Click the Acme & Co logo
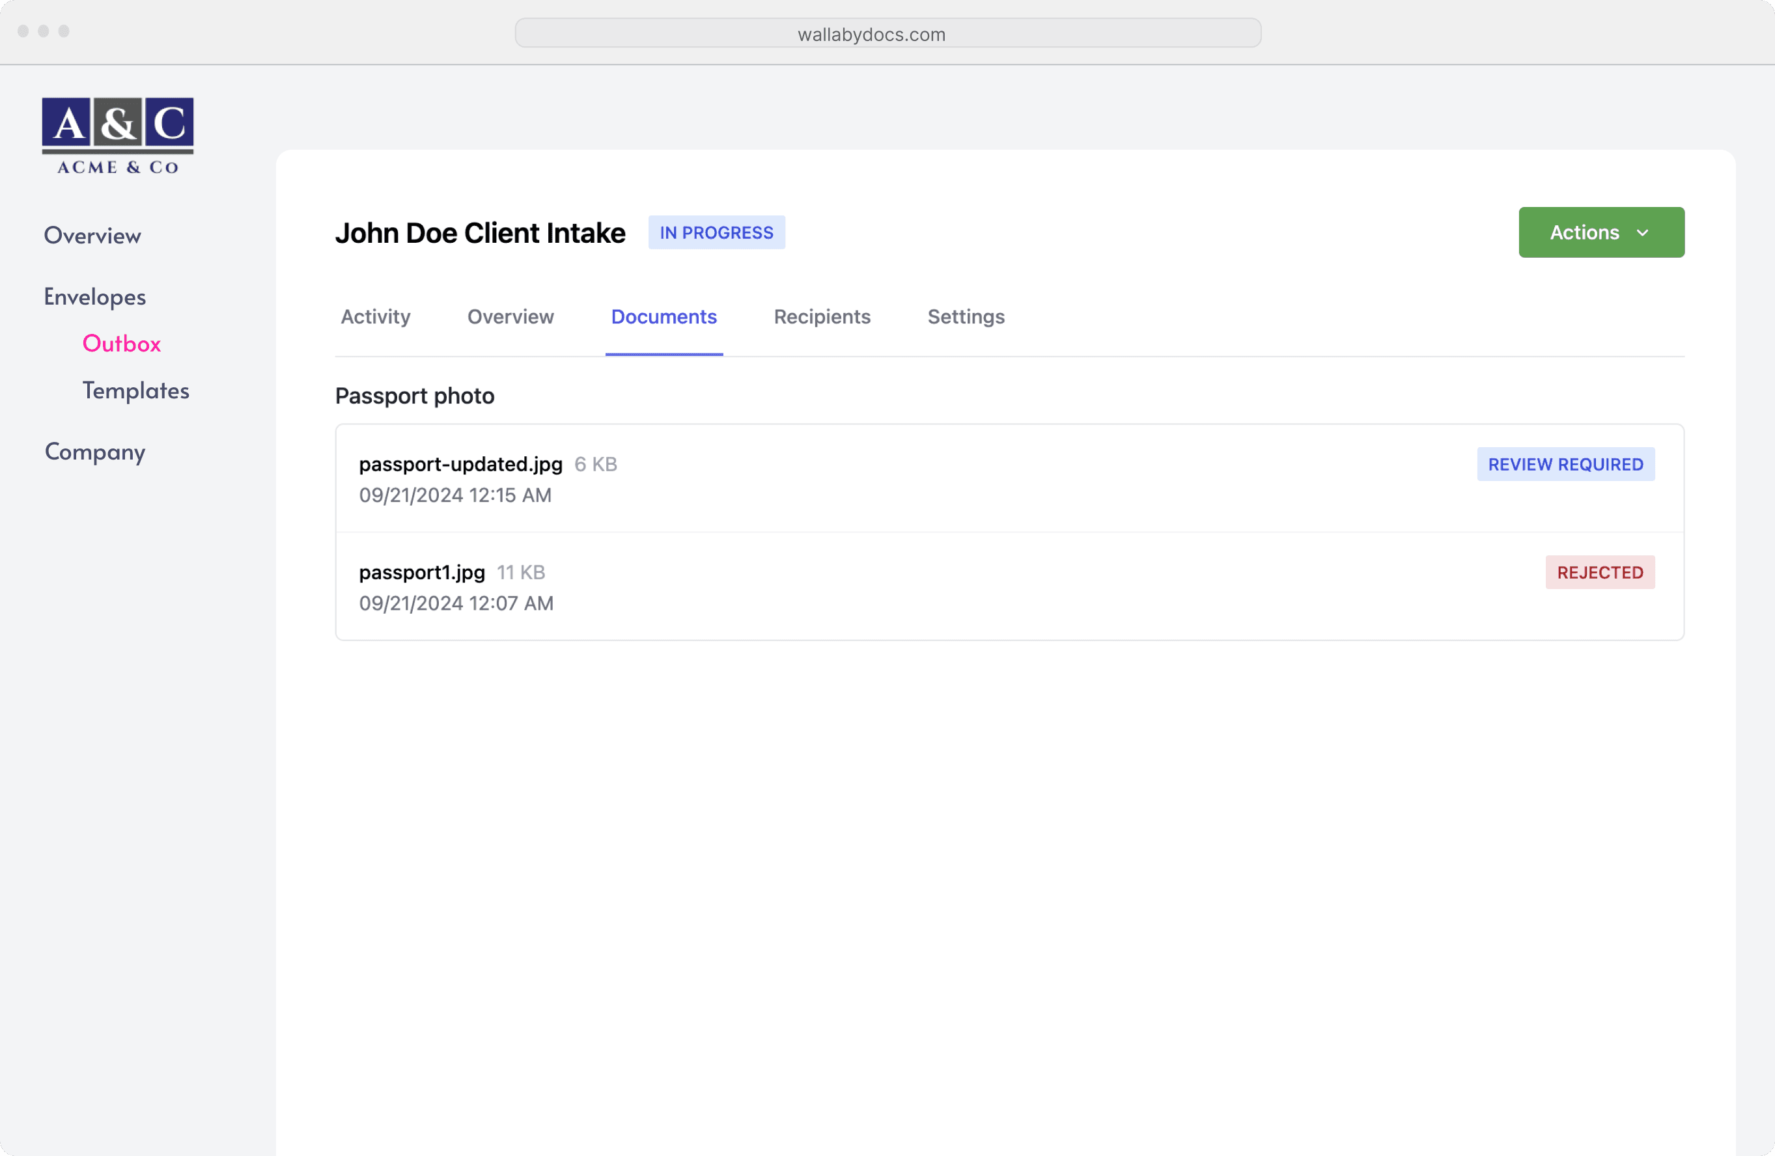This screenshot has width=1775, height=1156. (118, 137)
